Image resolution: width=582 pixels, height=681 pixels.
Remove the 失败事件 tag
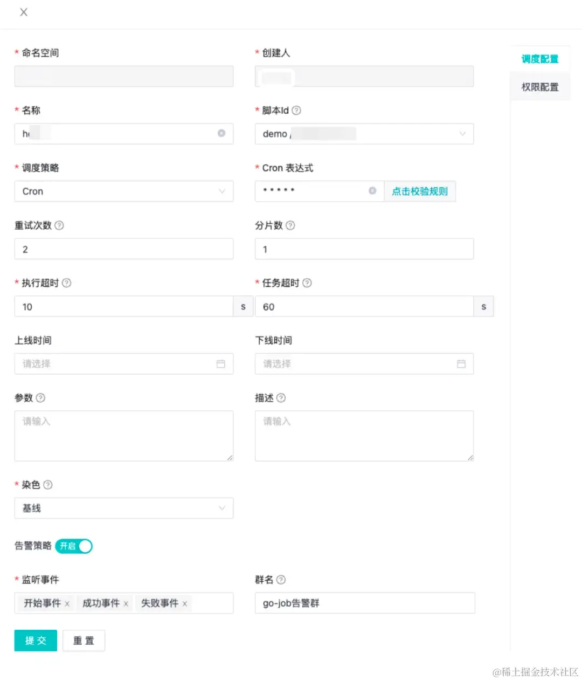(184, 604)
